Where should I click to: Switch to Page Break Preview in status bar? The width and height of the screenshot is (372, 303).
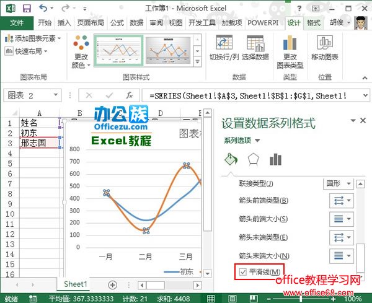coord(254,299)
